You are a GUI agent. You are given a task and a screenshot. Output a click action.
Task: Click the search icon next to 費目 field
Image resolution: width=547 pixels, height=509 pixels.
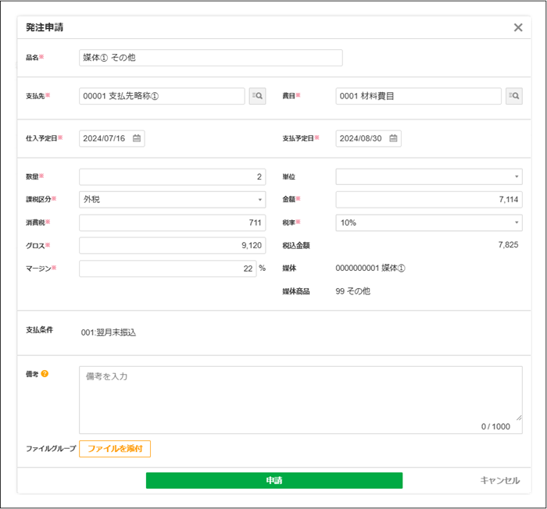coord(513,96)
